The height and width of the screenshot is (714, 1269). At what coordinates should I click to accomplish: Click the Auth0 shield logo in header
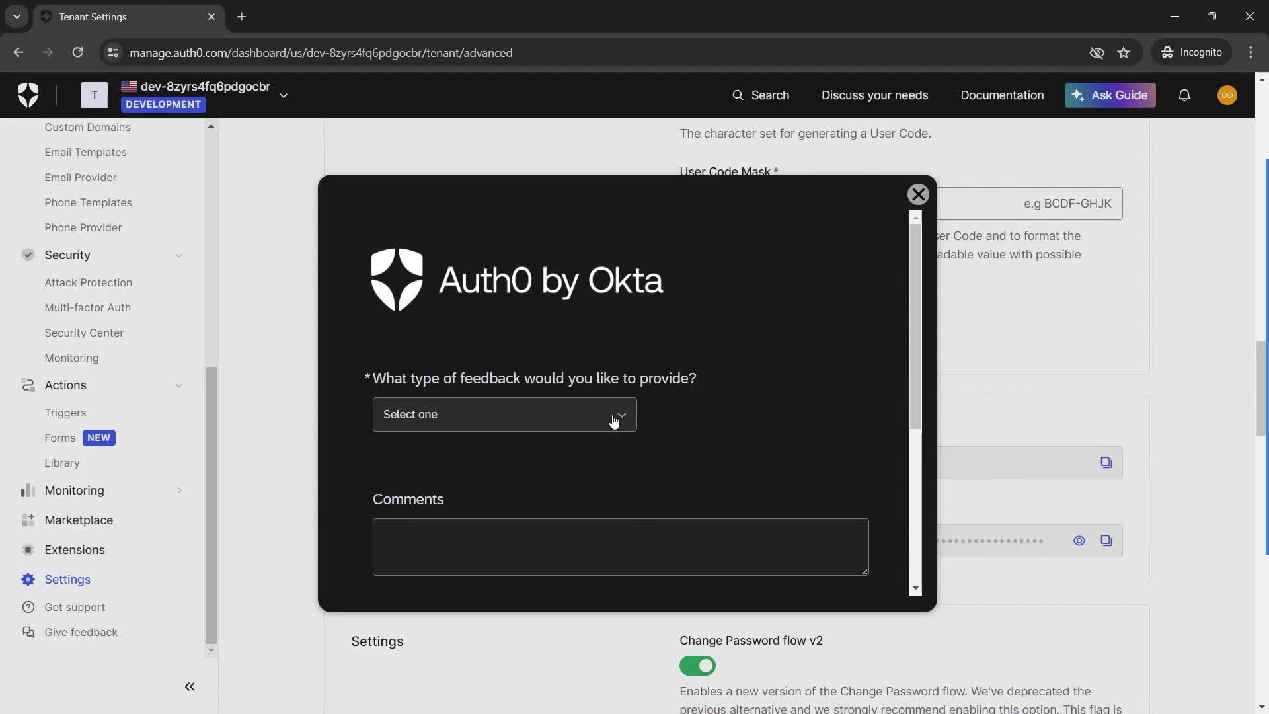pos(28,95)
